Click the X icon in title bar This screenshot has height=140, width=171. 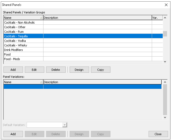166,5
